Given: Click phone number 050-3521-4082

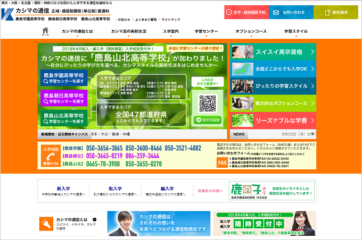Looking at the screenshot, I should click(x=183, y=148).
